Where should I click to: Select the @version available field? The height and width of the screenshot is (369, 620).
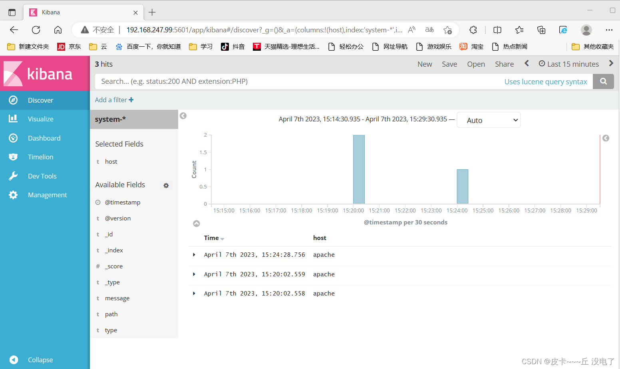click(x=118, y=218)
